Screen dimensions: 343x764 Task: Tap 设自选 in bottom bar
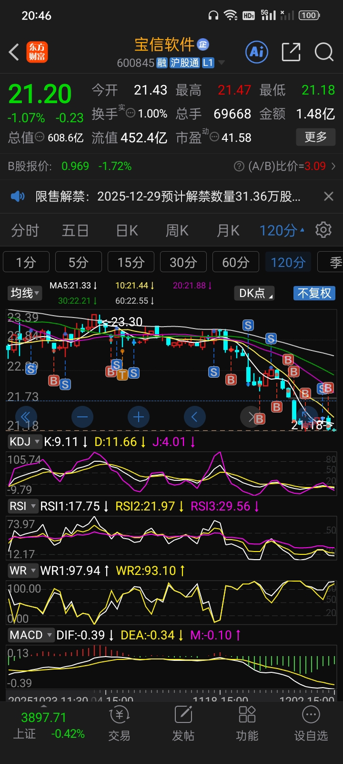click(x=311, y=724)
